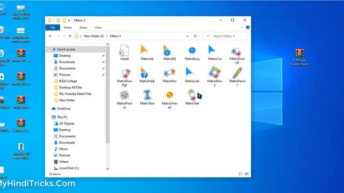The image size is (344, 193).
Task: Select the MetroVert cursor file
Action: pos(192,97)
